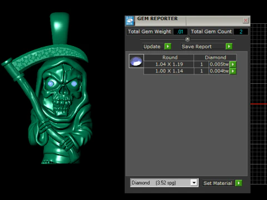Click quantity 1 in the 1.04 X 1.19 row

point(201,64)
